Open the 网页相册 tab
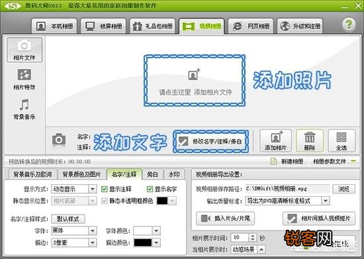Screen dimensions: 364x259 [x=251, y=26]
